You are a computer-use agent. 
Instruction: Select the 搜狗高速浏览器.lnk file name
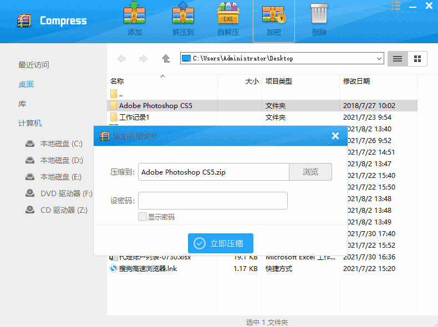tap(148, 269)
